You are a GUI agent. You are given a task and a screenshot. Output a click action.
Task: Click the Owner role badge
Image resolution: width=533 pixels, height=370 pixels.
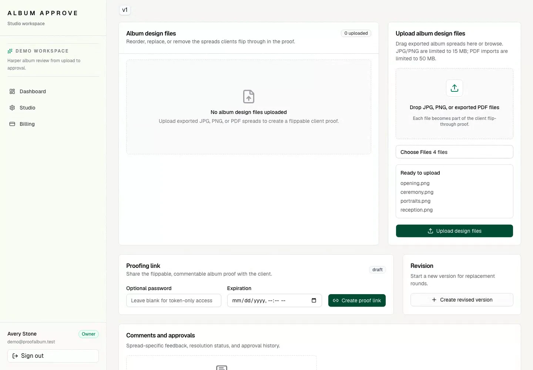(x=88, y=334)
